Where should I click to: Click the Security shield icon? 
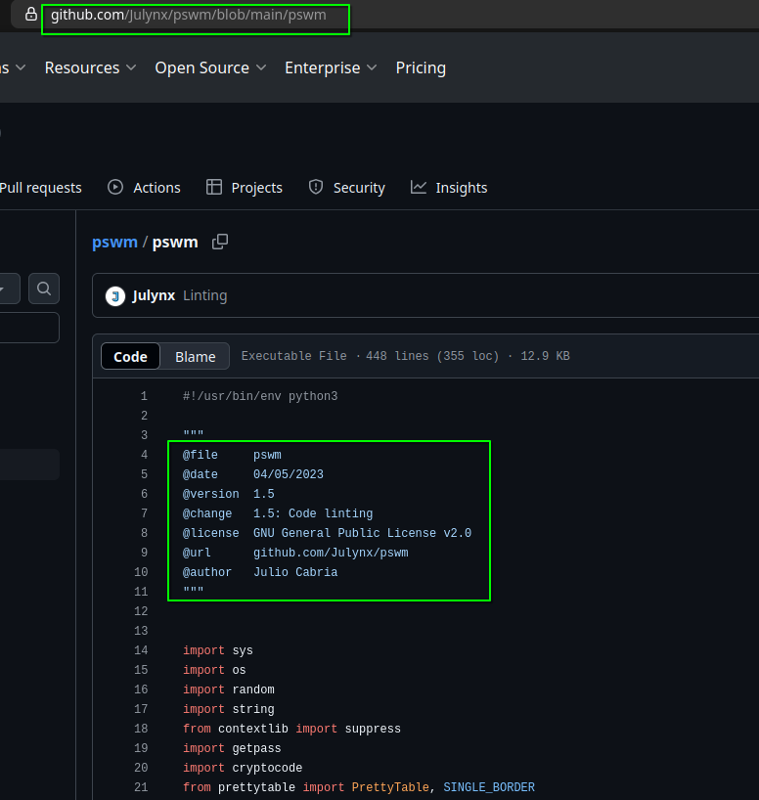[316, 187]
